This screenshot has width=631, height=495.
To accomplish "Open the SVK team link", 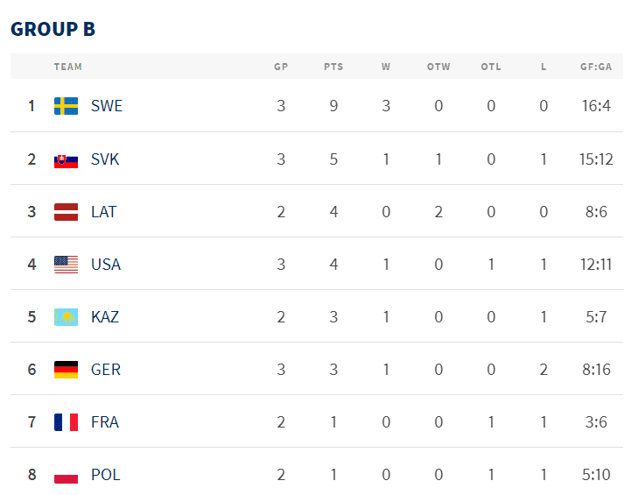I will [x=105, y=159].
